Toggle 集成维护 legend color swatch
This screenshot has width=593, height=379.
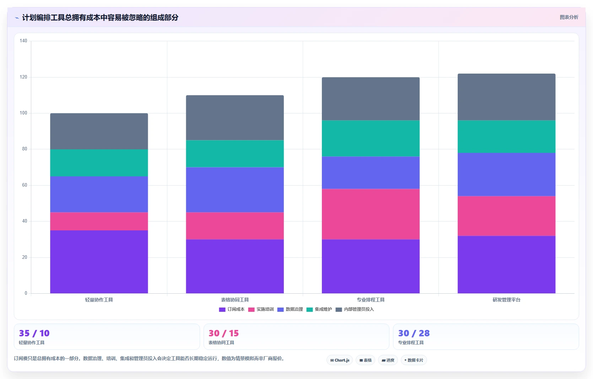click(309, 310)
